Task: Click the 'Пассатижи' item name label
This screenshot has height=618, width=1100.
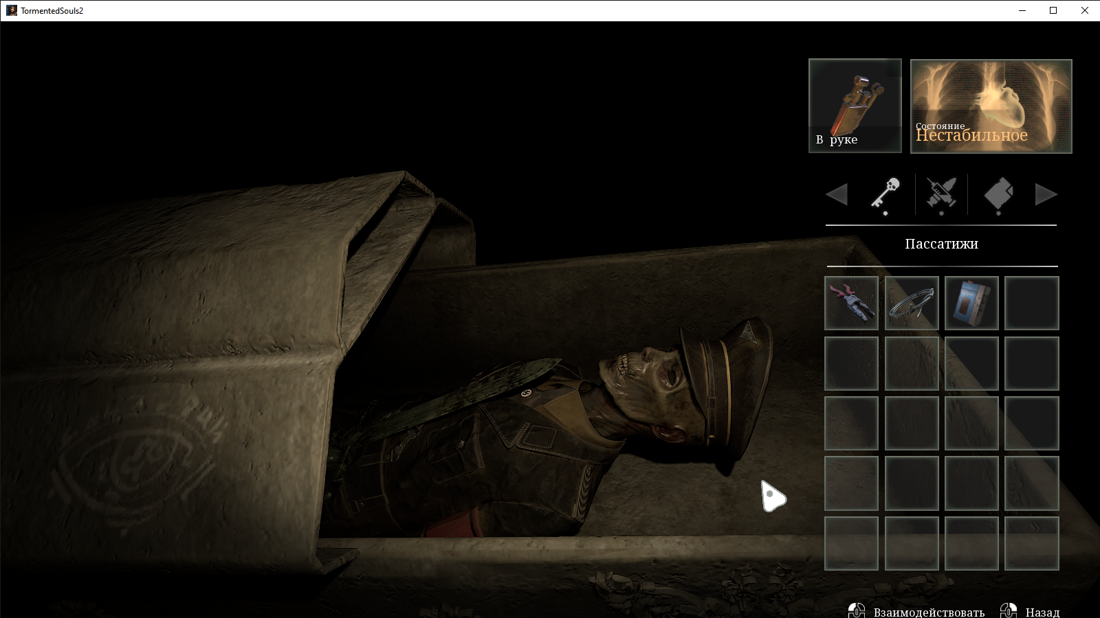Action: [941, 244]
